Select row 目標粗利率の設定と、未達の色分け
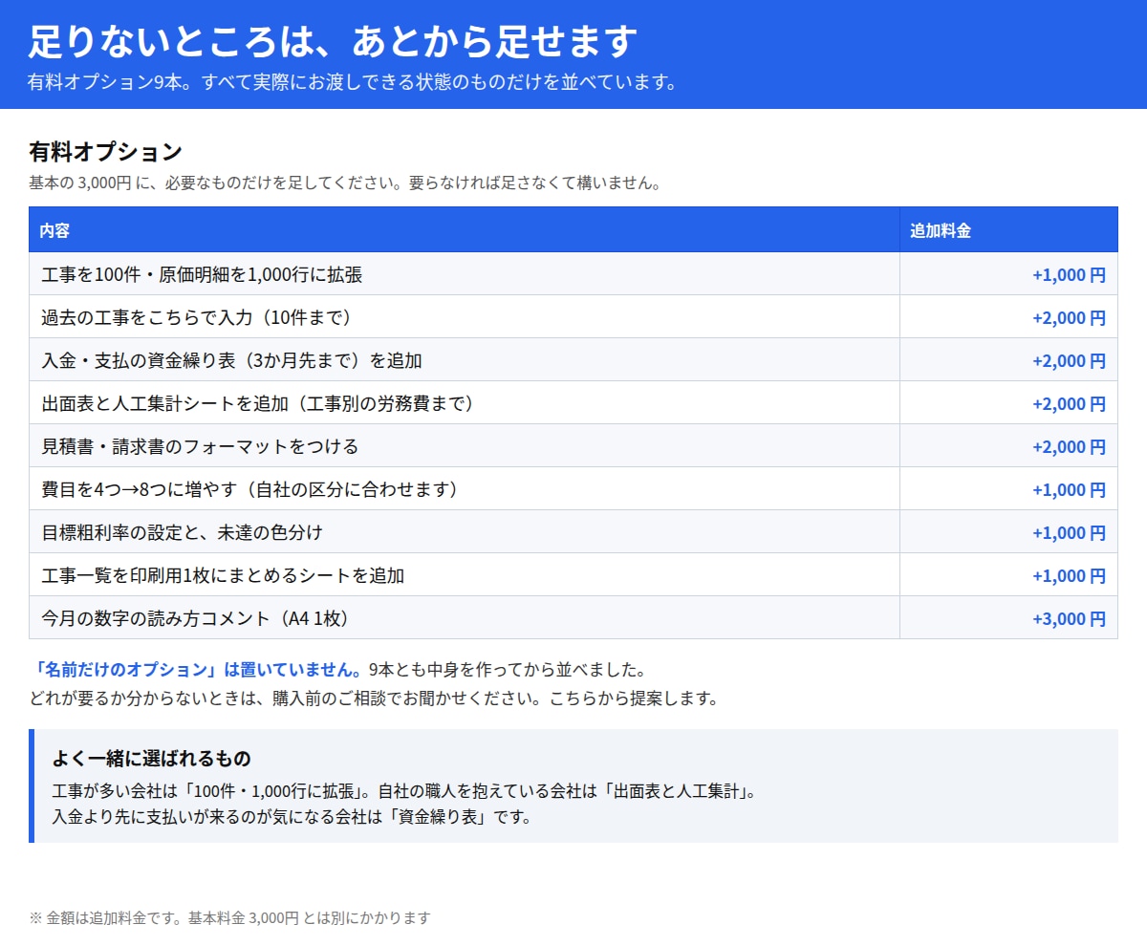 [x=573, y=532]
